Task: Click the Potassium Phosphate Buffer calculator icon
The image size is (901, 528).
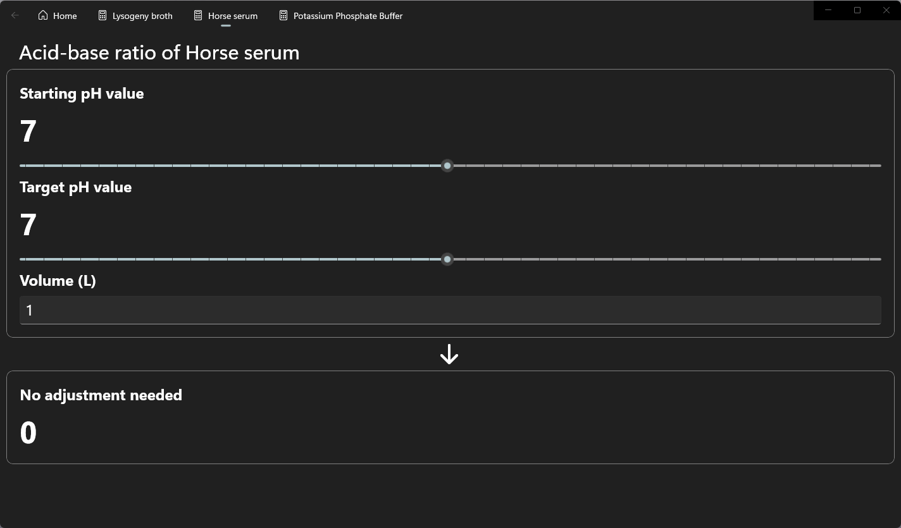Action: coord(283,16)
